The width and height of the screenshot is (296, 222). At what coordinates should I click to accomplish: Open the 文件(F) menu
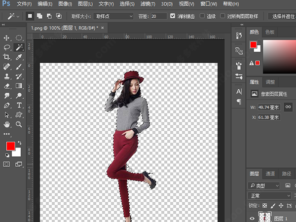coord(24,4)
